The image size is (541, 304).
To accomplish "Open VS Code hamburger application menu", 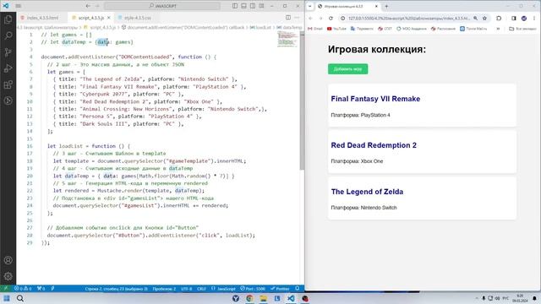I will tap(19, 6).
